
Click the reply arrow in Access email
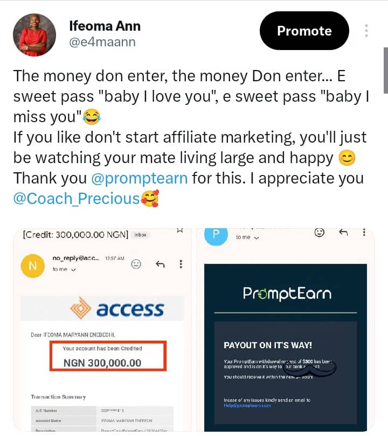click(x=160, y=264)
